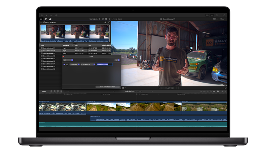This screenshot has height=153, width=266.
Task: Uncheck the Transcript filter rule checkbox
Action: (64, 64)
